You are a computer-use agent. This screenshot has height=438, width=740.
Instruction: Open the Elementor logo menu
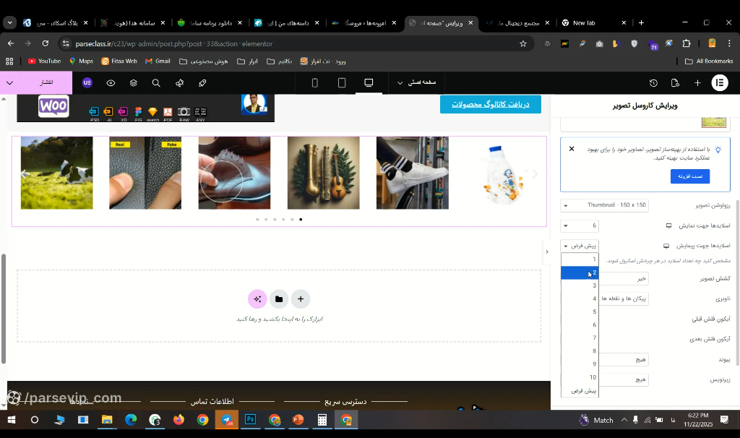(x=720, y=82)
